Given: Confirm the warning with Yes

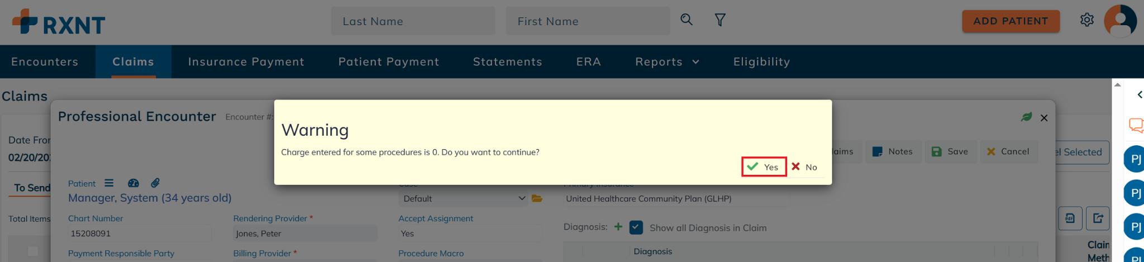Looking at the screenshot, I should (x=764, y=167).
